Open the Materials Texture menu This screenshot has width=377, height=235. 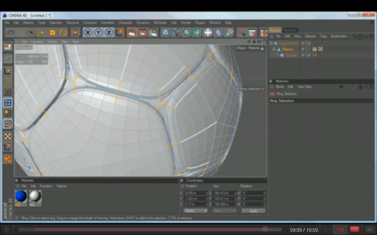coord(62,186)
